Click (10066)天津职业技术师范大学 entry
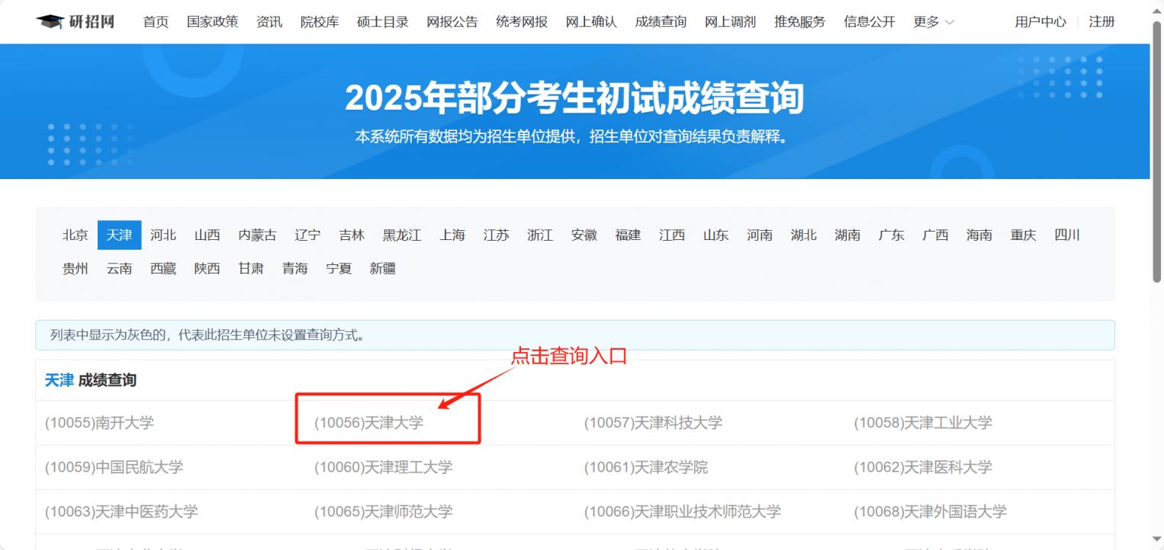This screenshot has height=550, width=1164. [x=683, y=511]
